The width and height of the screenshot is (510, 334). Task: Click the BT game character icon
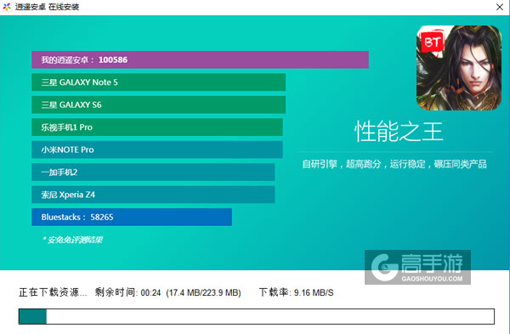pyautogui.click(x=459, y=68)
